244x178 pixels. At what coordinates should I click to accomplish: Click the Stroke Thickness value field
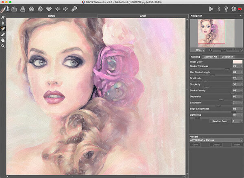tap(235, 66)
